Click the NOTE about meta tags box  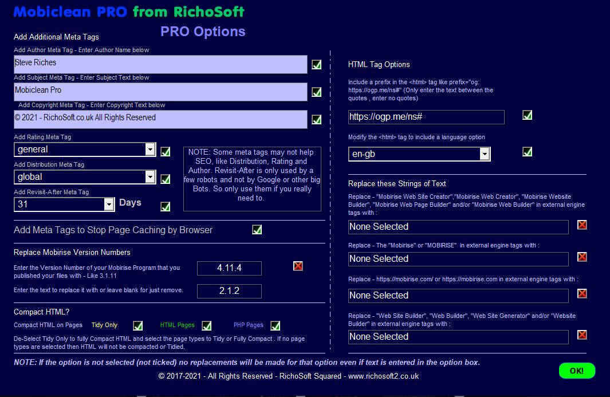252,179
